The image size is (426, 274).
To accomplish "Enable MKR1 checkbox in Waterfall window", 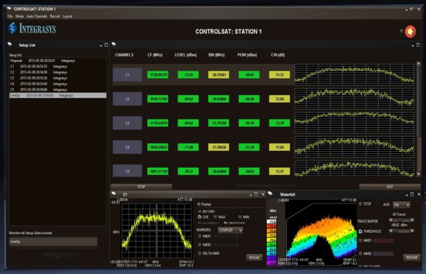I will pos(360,240).
